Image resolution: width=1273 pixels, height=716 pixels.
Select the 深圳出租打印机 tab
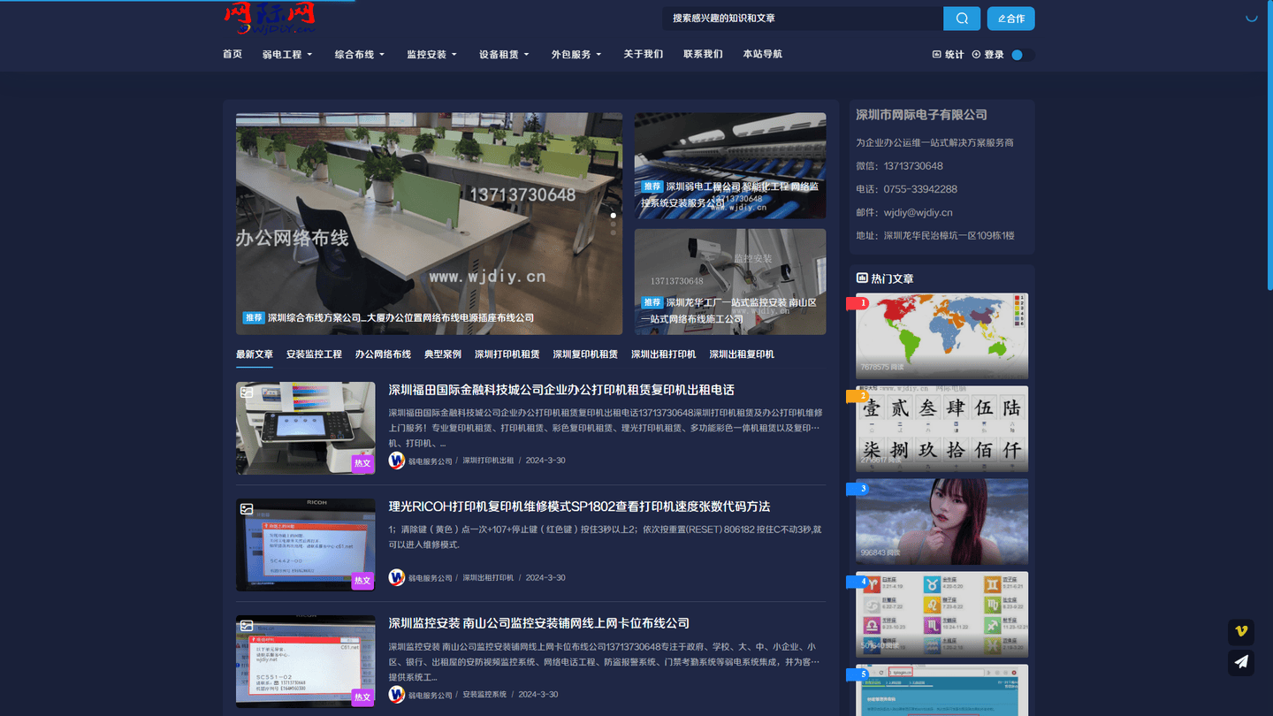coord(664,354)
